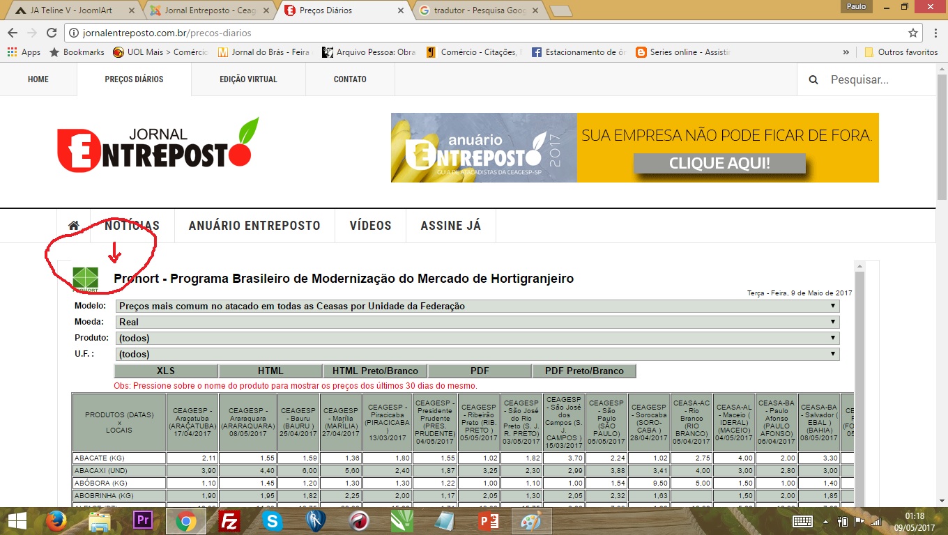This screenshot has width=948, height=535.
Task: Click in the Pesquisar search field
Action: point(878,80)
